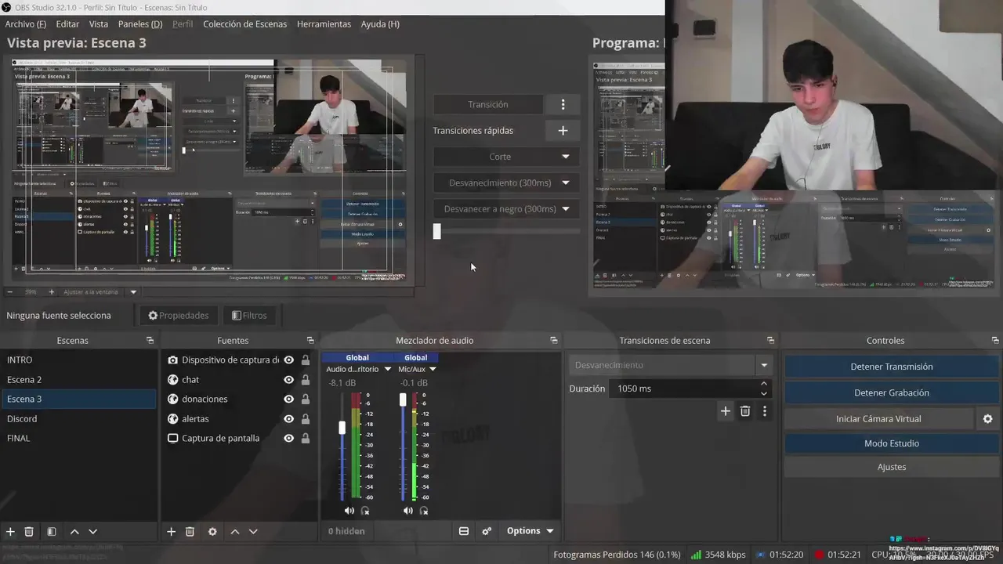Undock the Mezclador de audio panel
This screenshot has width=1003, height=564.
click(x=554, y=341)
